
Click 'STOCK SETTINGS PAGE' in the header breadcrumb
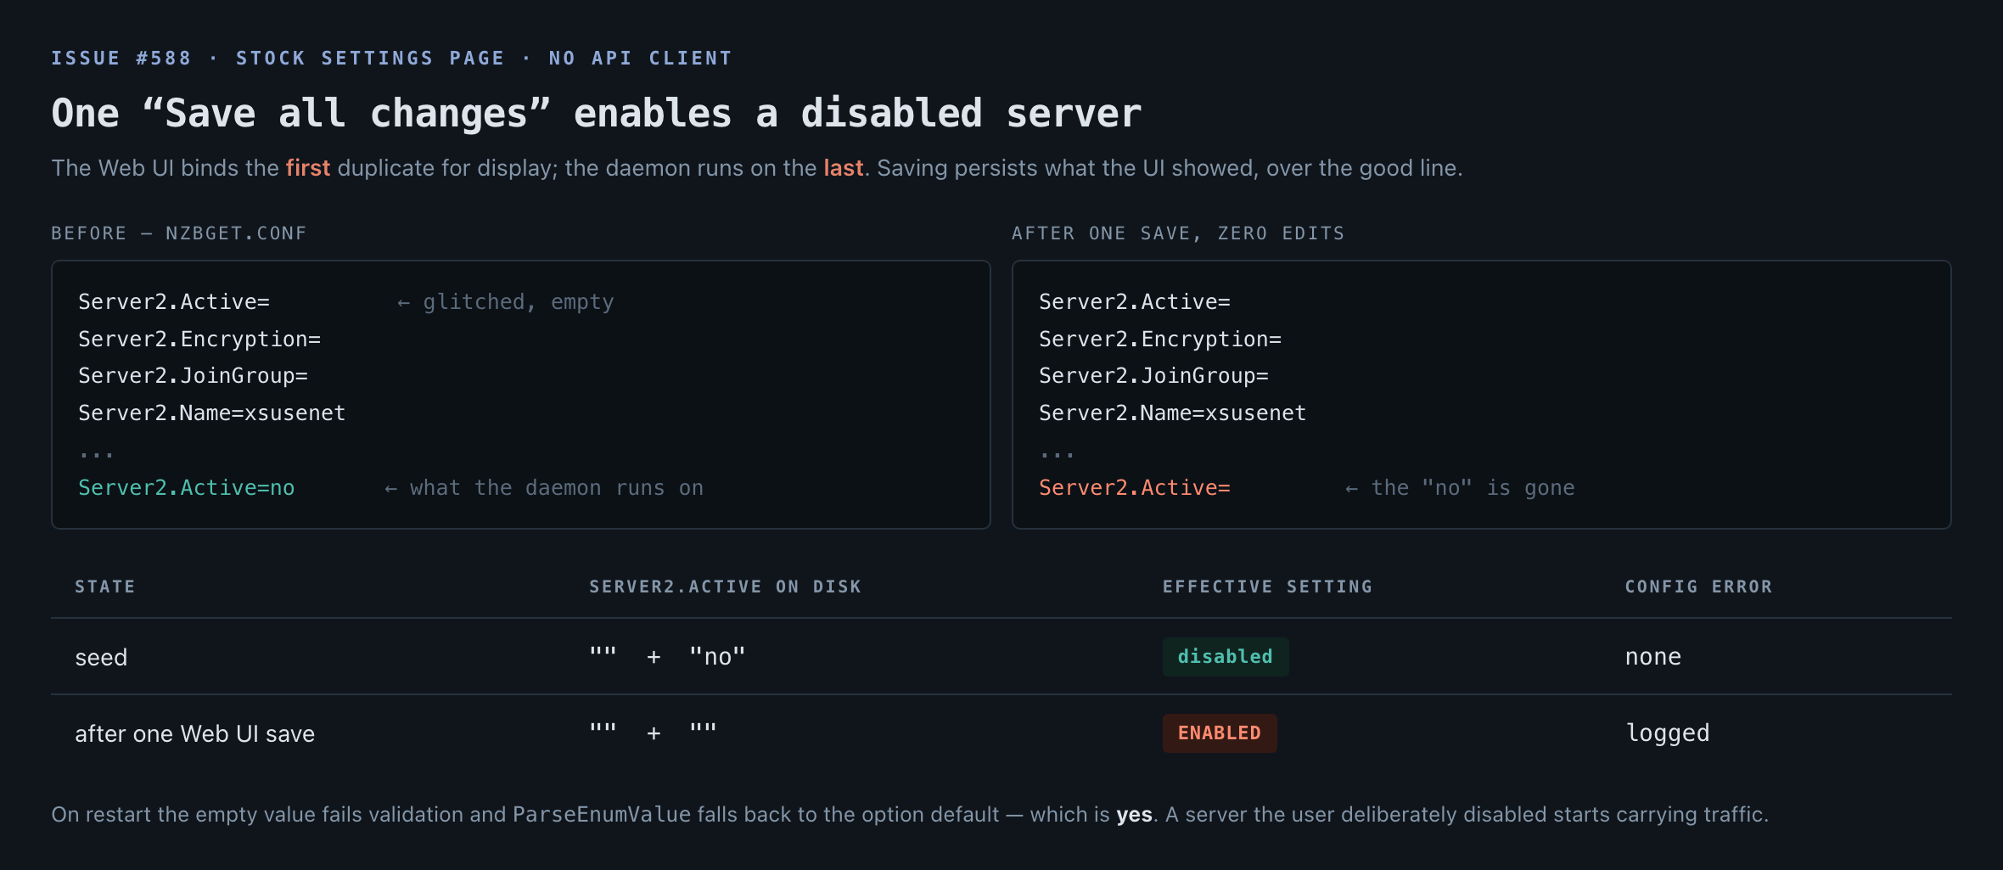(x=370, y=59)
